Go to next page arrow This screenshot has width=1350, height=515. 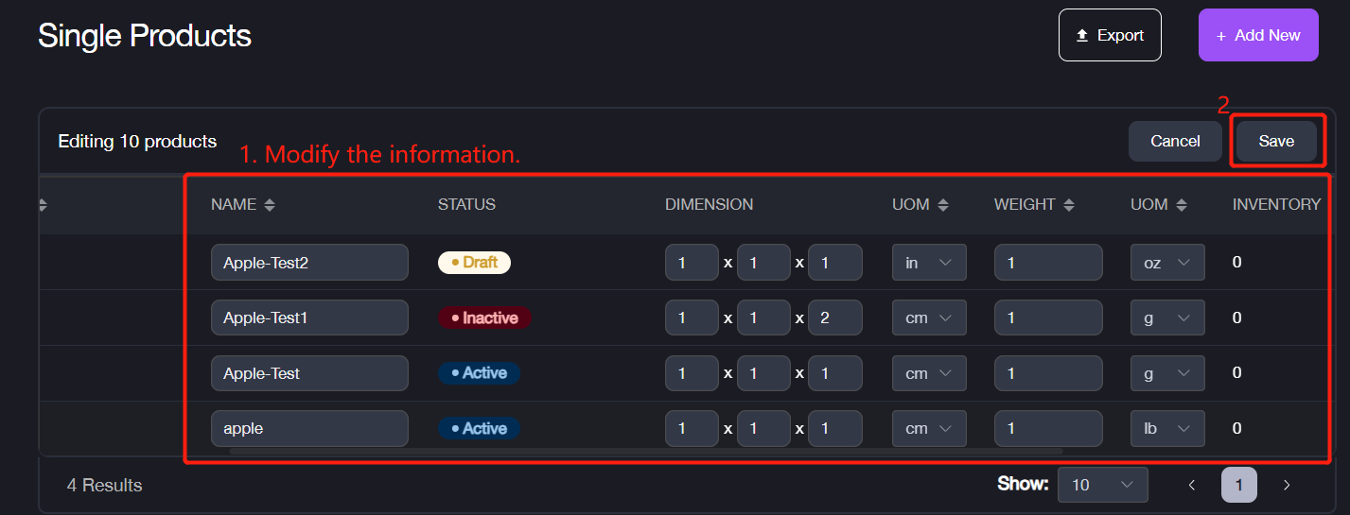pyautogui.click(x=1287, y=485)
